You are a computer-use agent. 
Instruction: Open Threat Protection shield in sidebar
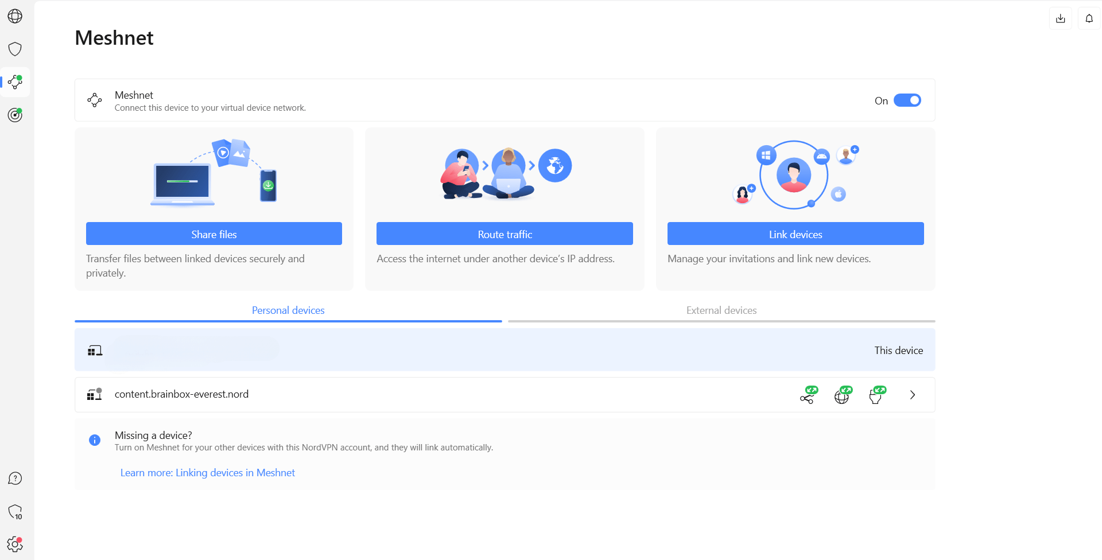point(15,49)
